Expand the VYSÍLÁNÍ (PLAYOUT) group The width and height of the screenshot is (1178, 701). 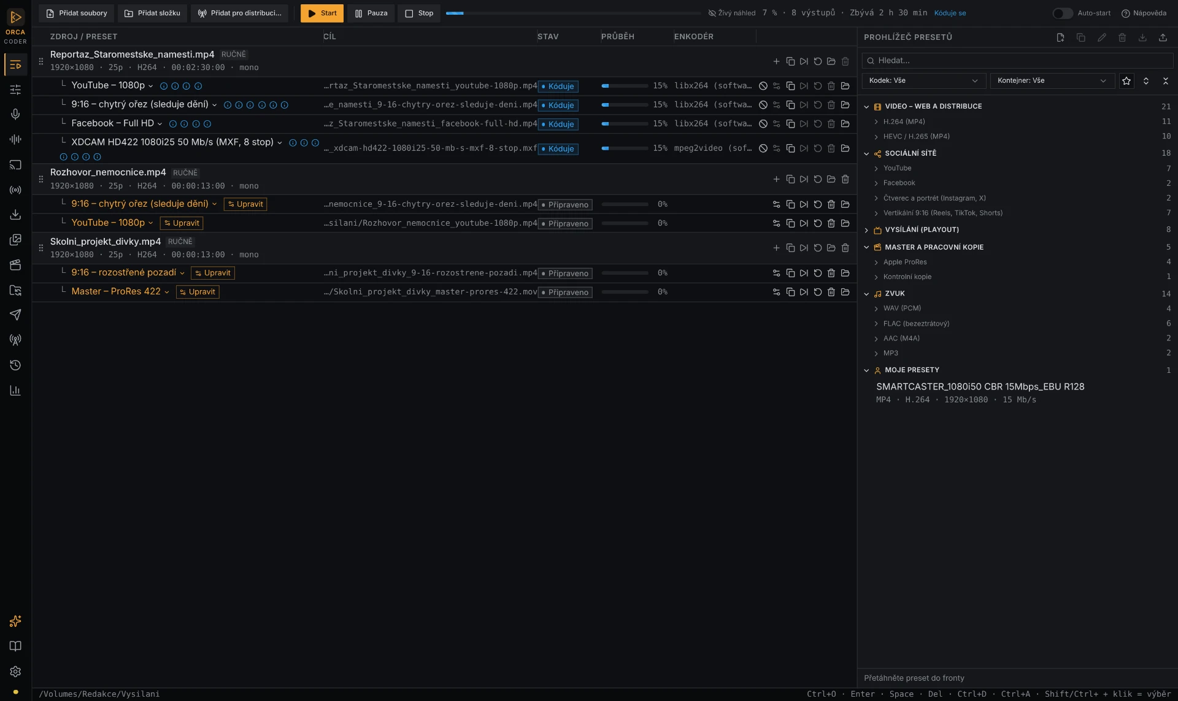click(x=866, y=230)
